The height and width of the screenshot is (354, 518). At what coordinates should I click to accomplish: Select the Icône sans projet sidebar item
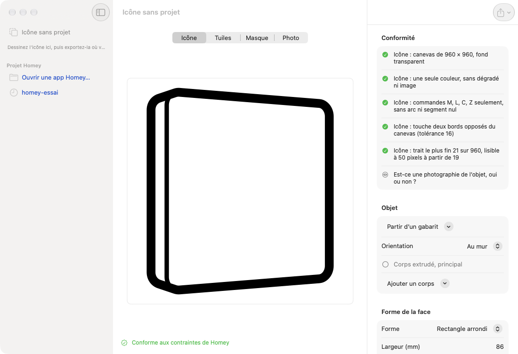pyautogui.click(x=46, y=32)
